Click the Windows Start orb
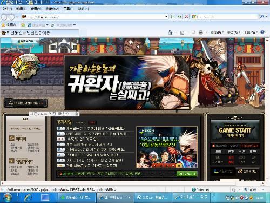 pos(7,198)
